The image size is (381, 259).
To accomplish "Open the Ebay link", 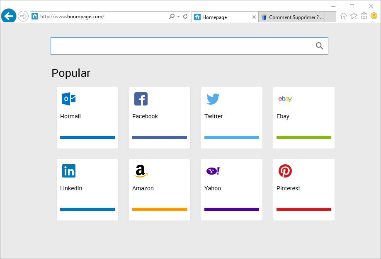I will click(x=283, y=116).
